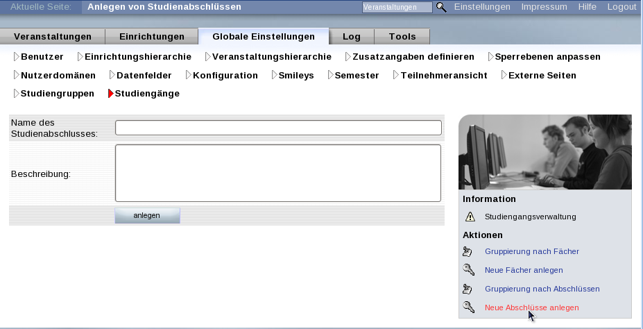This screenshot has width=643, height=329.
Task: Click the red arrow next to Studiengänge
Action: coord(110,93)
